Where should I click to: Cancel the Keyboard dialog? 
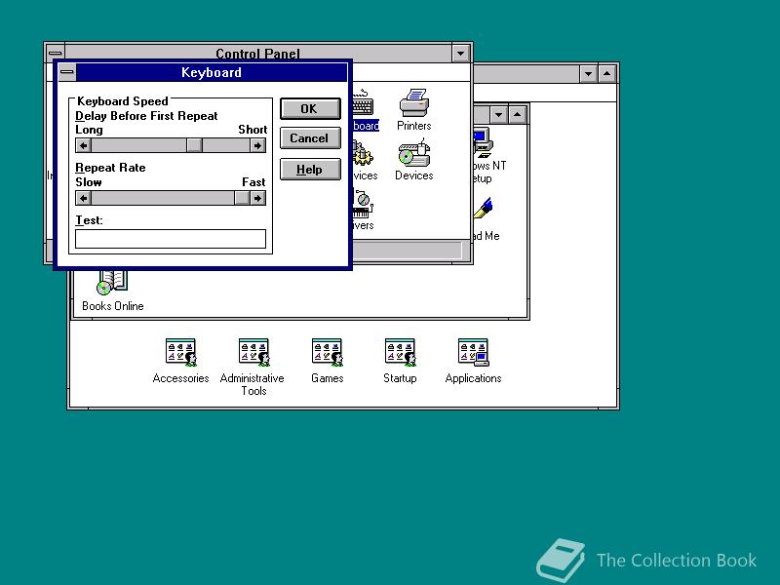click(310, 137)
